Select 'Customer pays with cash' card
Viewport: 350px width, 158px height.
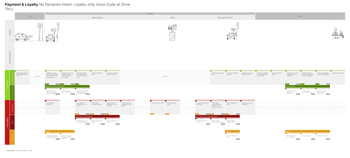pyautogui.click(x=218, y=77)
